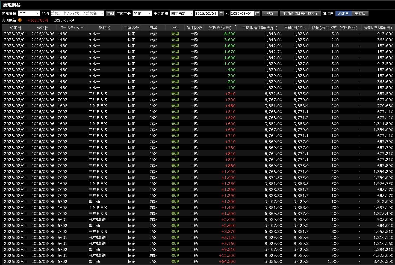Click the 検索 search button
This screenshot has height=265, width=395.
pyautogui.click(x=270, y=13)
